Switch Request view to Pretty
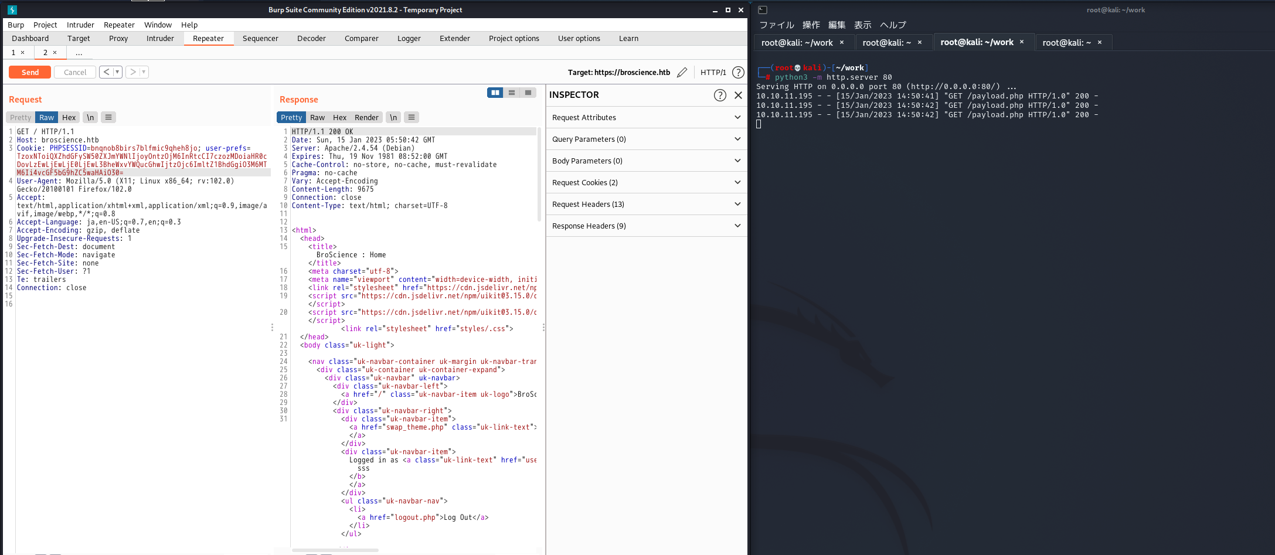Viewport: 1275px width, 555px height. (x=21, y=117)
